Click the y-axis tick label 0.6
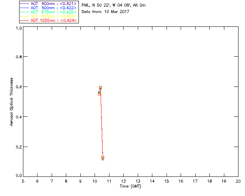The image size is (245, 196). coord(19,87)
